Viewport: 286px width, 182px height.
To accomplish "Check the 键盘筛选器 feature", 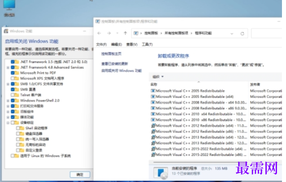I will pyautogui.click(x=18, y=134).
